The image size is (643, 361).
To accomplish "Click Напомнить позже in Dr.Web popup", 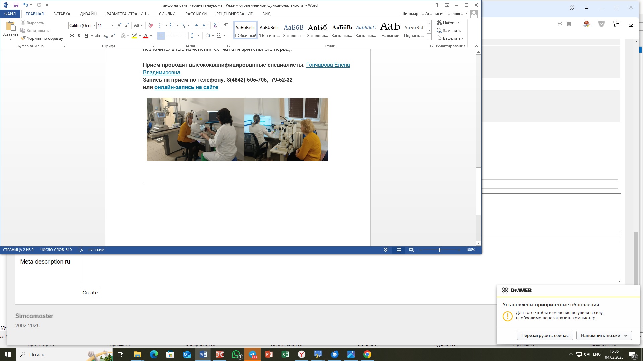I will 604,335.
